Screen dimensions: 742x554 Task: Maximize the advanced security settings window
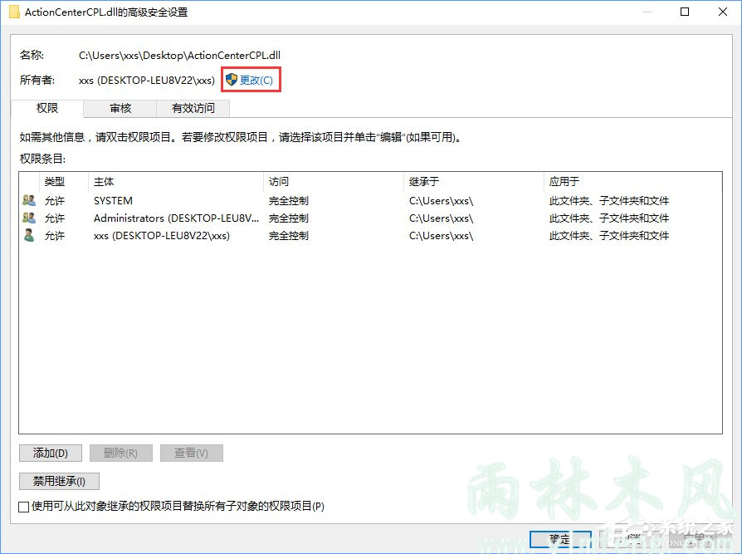pyautogui.click(x=684, y=12)
